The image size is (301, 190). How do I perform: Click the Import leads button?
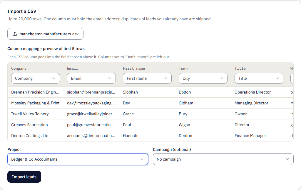click(24, 177)
